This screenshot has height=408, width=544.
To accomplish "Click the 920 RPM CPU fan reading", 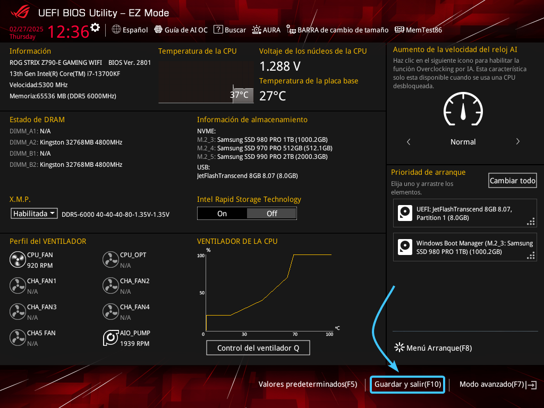I will click(x=40, y=266).
